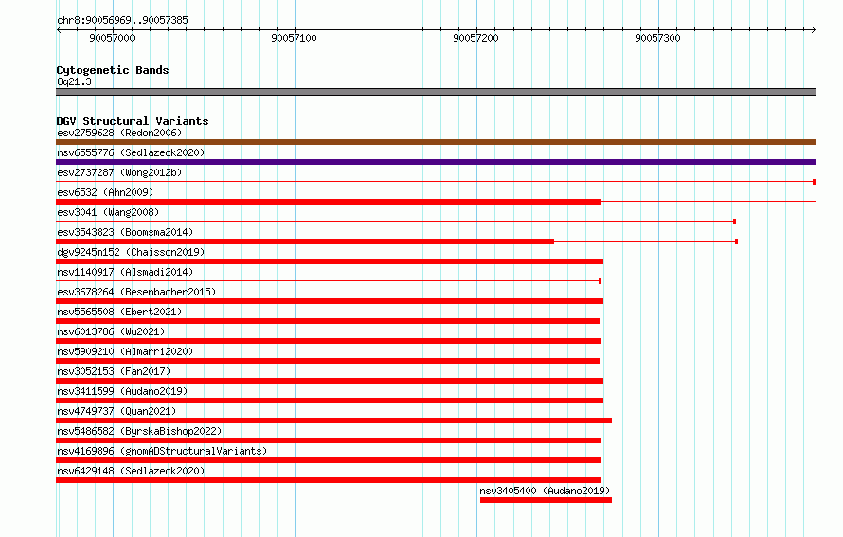Click the right arrow of the ruler
This screenshot has width=843, height=537.
coord(814,29)
